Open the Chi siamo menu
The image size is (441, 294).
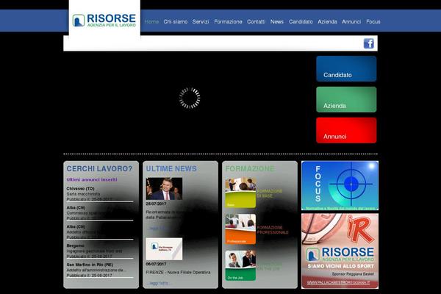pyautogui.click(x=176, y=21)
